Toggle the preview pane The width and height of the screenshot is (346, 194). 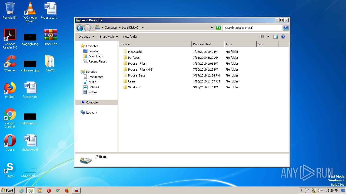275,37
